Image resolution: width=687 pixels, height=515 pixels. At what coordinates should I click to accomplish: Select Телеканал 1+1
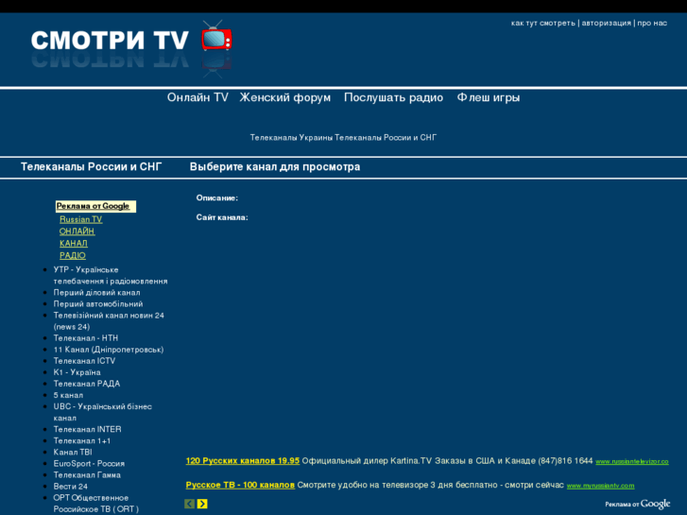(x=82, y=440)
